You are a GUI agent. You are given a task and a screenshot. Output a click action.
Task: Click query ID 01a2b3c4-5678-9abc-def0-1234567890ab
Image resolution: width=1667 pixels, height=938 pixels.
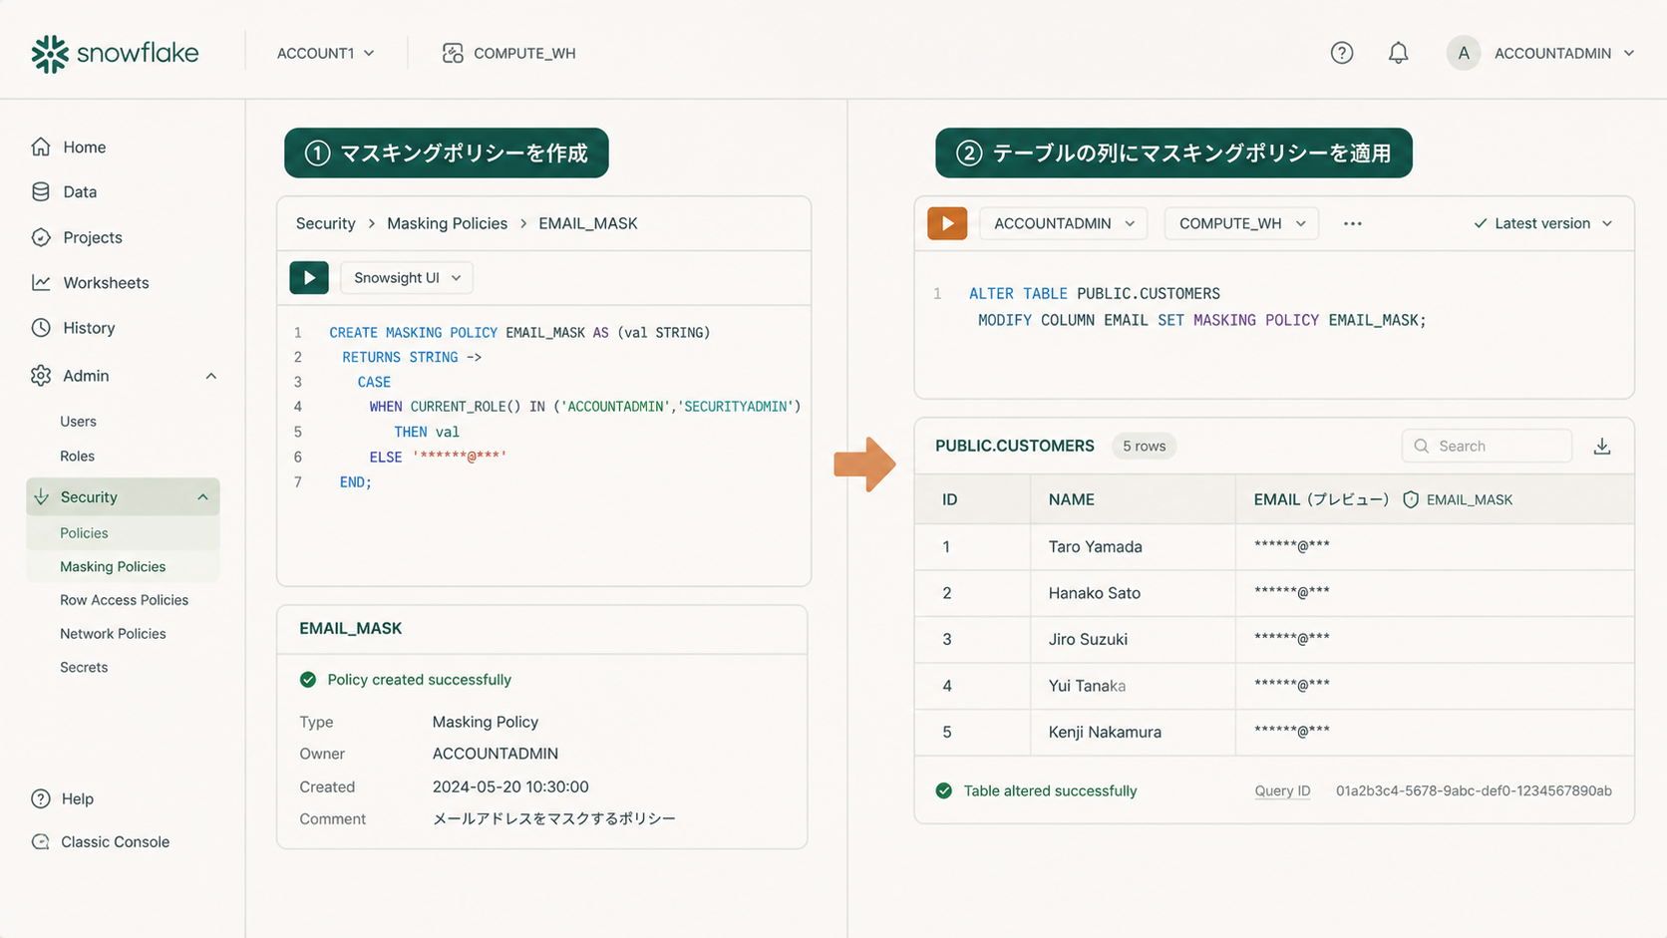click(1474, 790)
